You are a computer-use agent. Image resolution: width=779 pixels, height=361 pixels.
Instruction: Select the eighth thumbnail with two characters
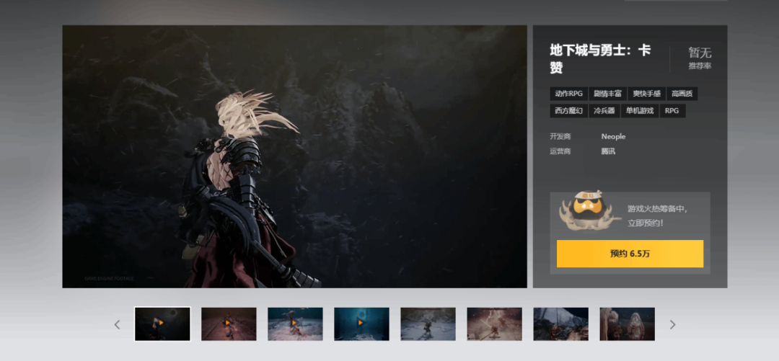[627, 324]
